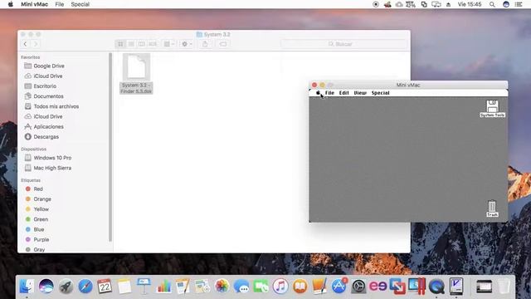Viewport: 531px width, 299px height.
Task: Open the host File menu in menu bar
Action: click(x=60, y=4)
